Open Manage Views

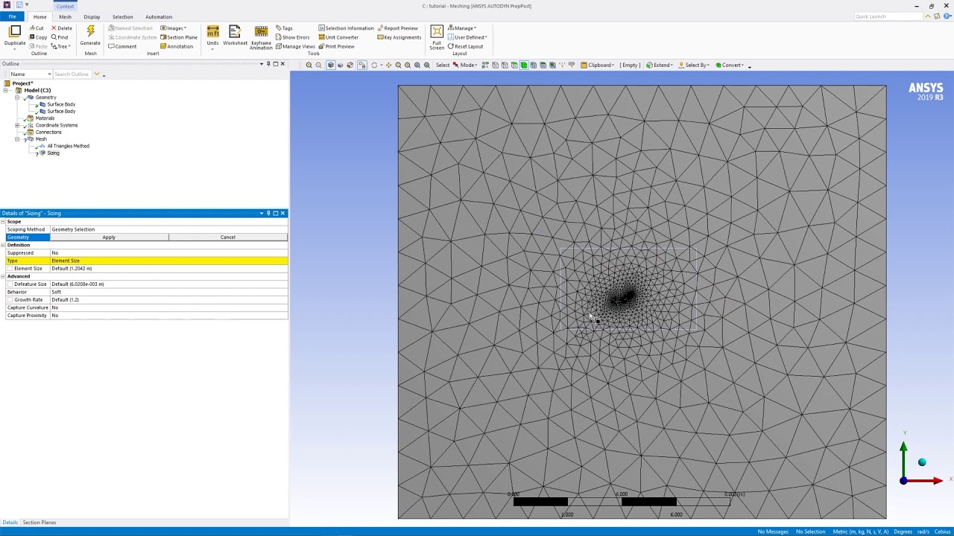point(295,46)
